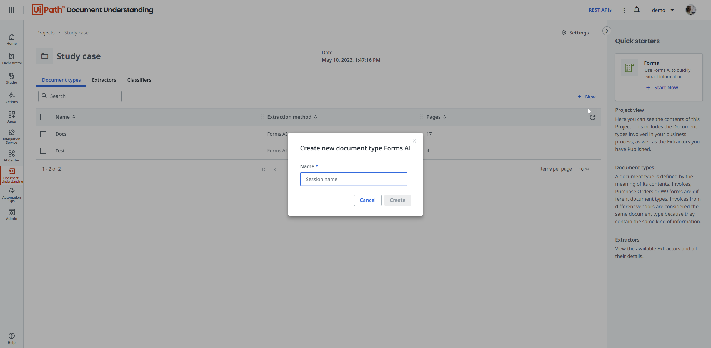Toggle the select-all checkbox in header
711x348 pixels.
(43, 117)
